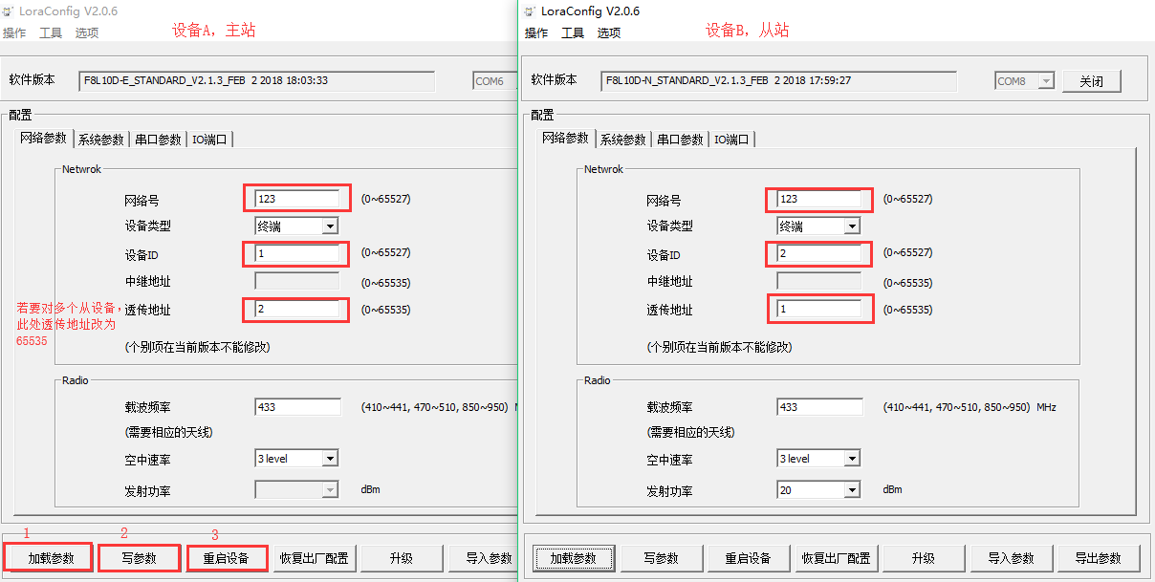Click 导入参数 button in Device B window
1155x582 pixels.
pyautogui.click(x=1011, y=558)
